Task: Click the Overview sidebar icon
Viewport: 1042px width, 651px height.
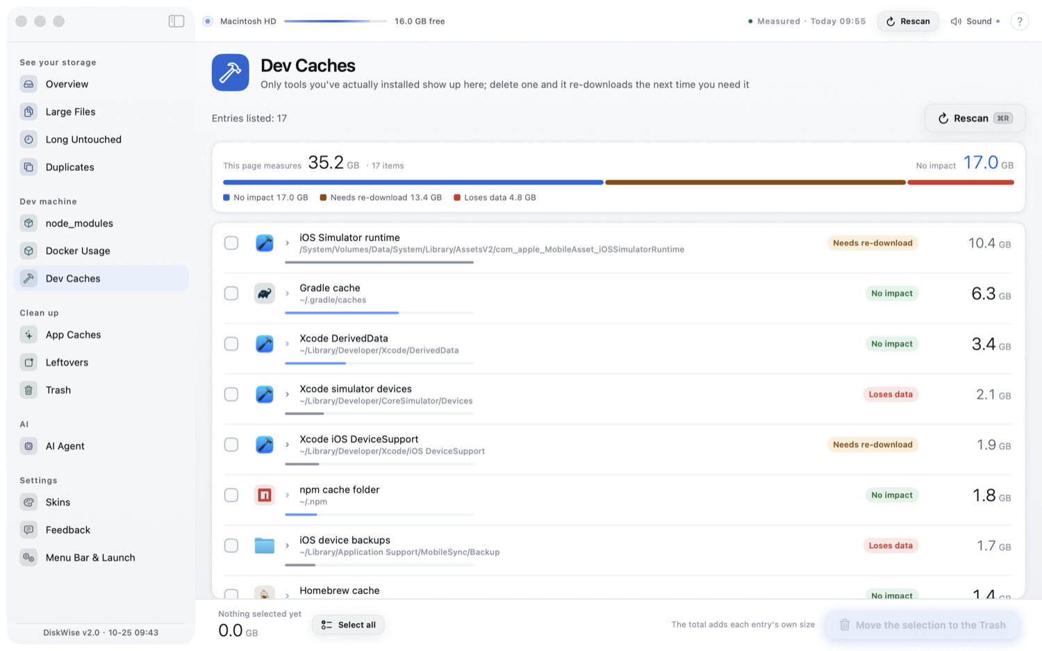Action: (x=28, y=84)
